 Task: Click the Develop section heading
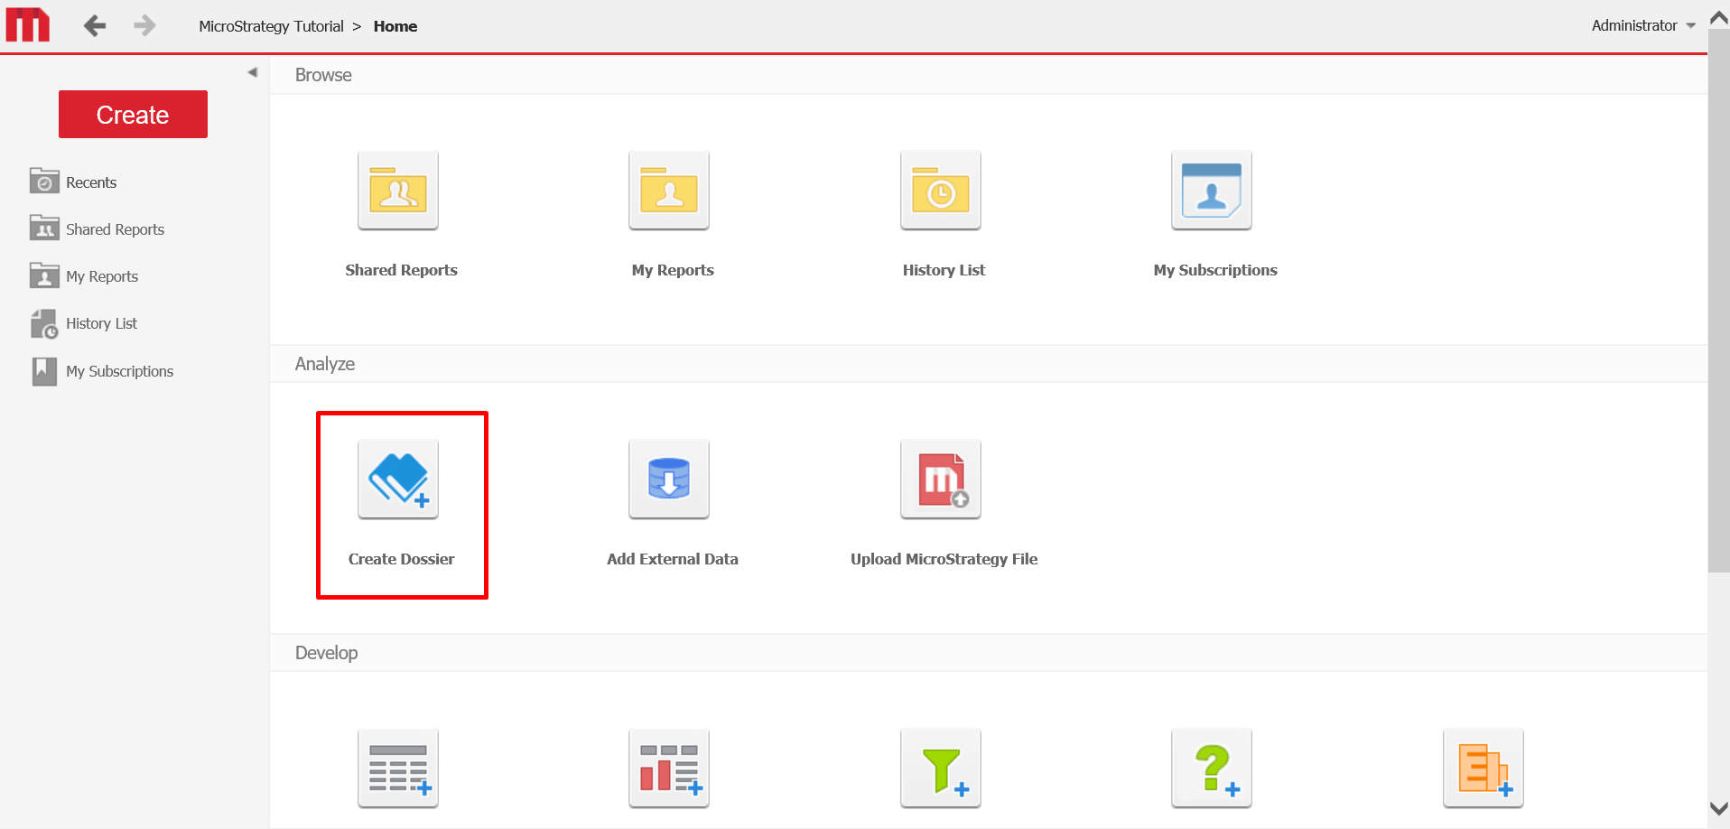326,653
